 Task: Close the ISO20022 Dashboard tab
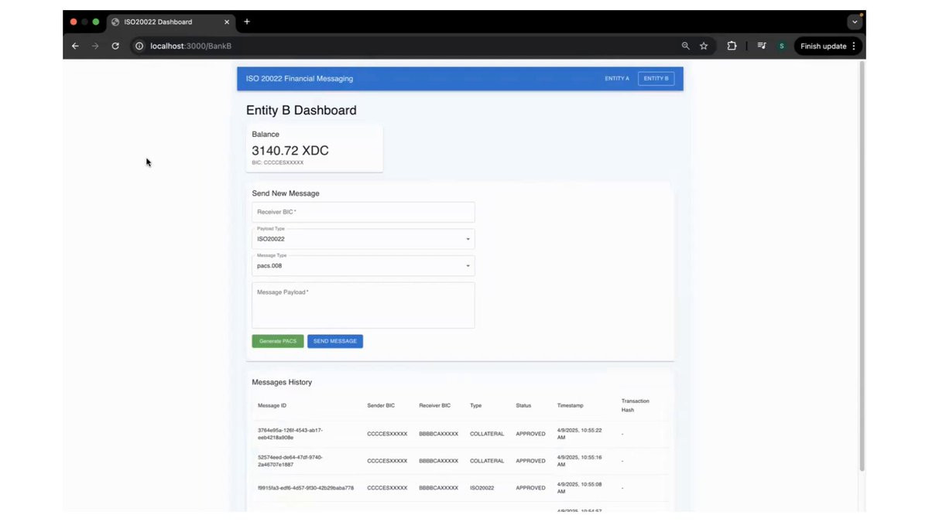227,22
